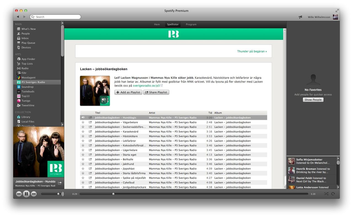Open Henrik Broman's activity entry
The image size is (353, 217).
(x=312, y=171)
